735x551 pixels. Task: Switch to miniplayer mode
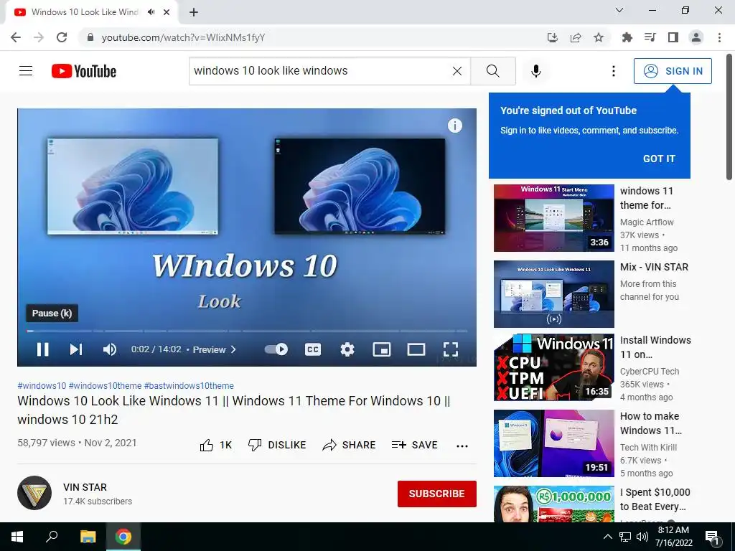[x=382, y=349]
